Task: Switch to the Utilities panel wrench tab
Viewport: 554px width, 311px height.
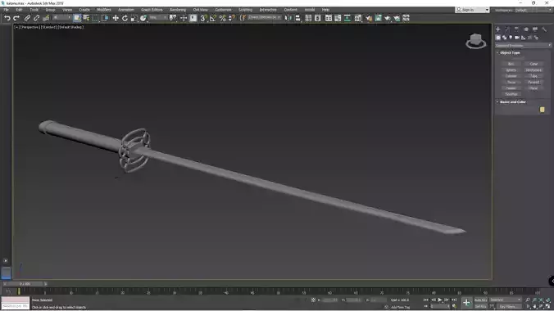Action: click(x=544, y=29)
